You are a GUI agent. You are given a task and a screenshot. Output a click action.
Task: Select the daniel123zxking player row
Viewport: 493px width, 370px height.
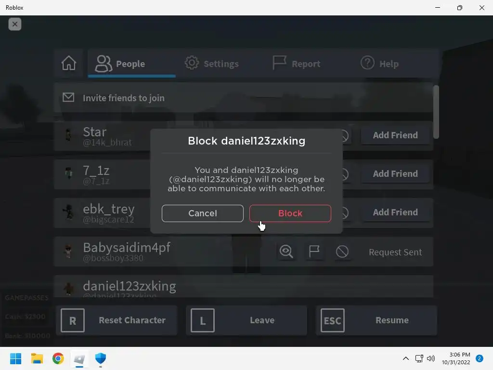[x=243, y=286]
